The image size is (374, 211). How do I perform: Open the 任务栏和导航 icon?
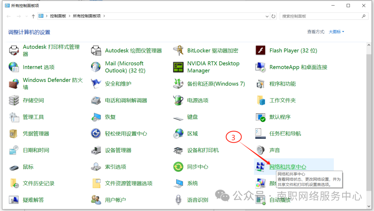point(260,134)
